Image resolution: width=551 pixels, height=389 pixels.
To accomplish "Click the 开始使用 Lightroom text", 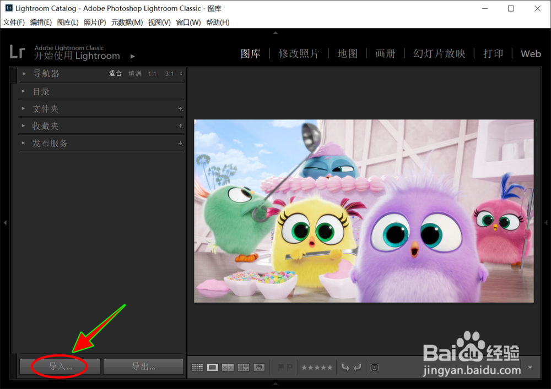I will click(x=77, y=56).
